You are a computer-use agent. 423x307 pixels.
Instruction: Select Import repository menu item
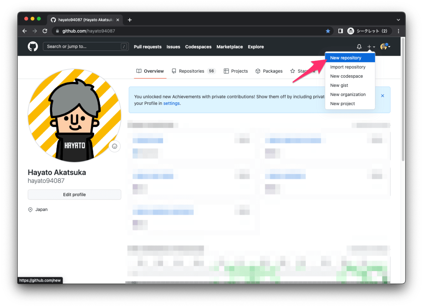[x=350, y=67]
